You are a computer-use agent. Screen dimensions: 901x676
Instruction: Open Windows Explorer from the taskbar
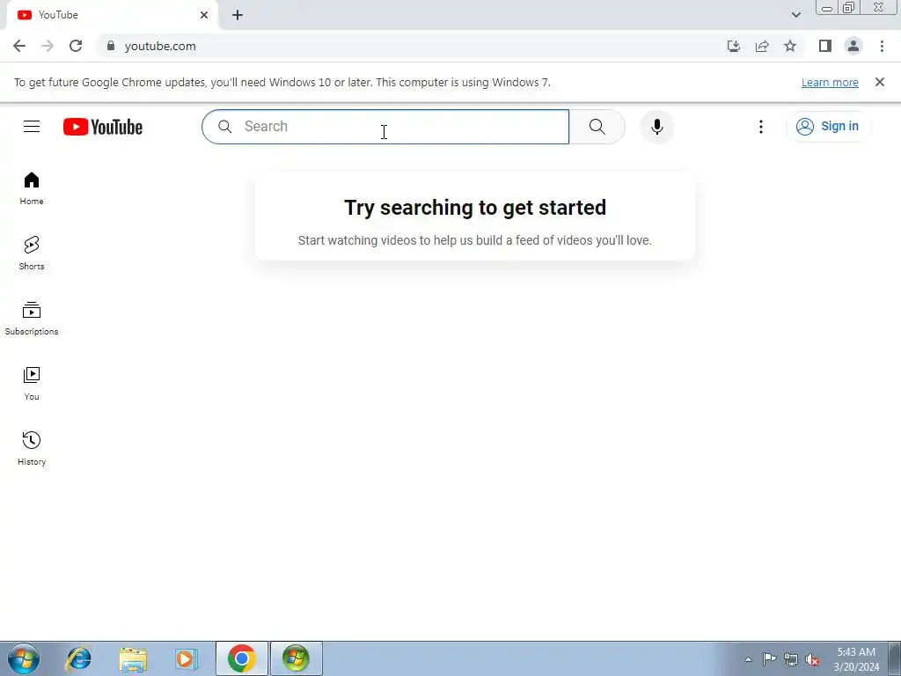(x=133, y=658)
